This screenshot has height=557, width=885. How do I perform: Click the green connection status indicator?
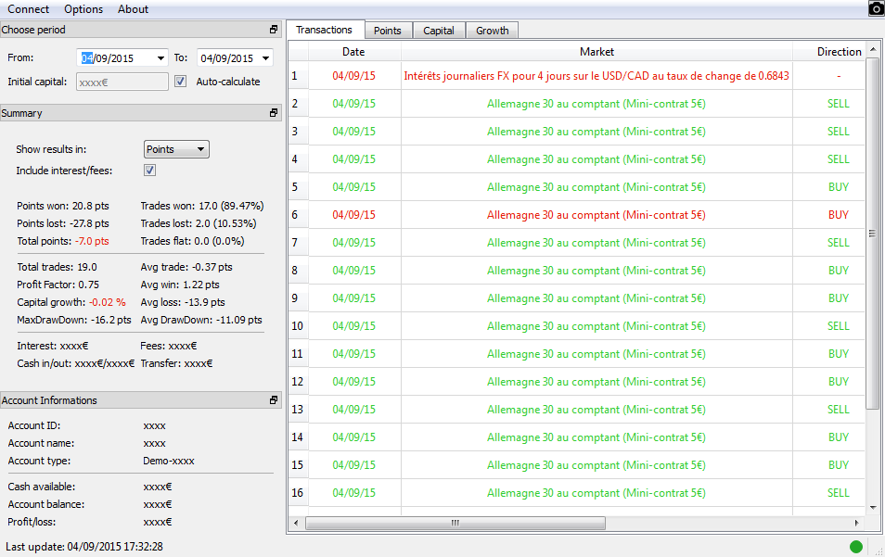855,546
